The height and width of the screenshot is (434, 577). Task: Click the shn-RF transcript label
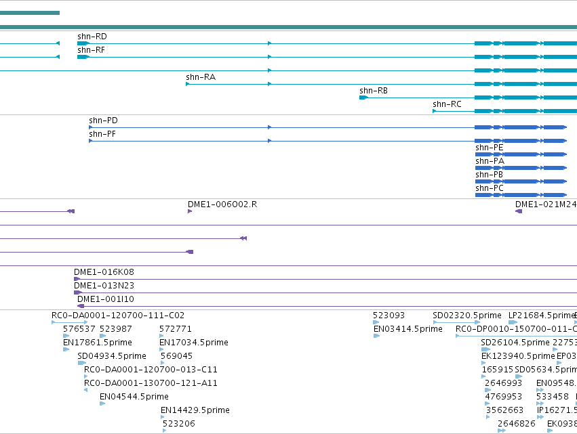pyautogui.click(x=91, y=50)
